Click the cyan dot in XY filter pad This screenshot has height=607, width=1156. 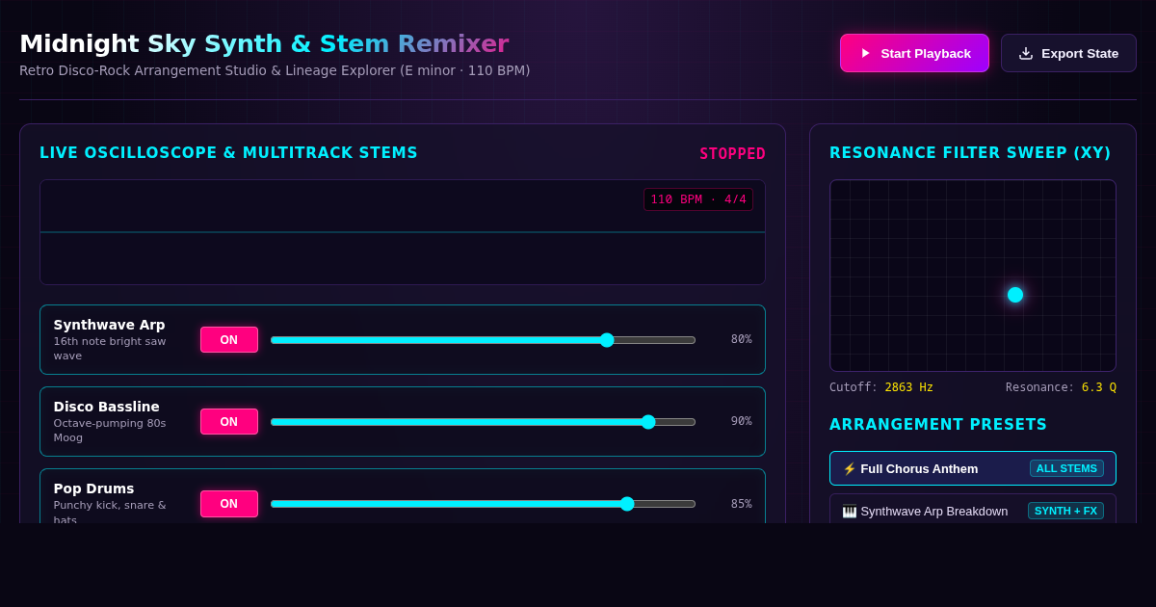(x=1015, y=295)
